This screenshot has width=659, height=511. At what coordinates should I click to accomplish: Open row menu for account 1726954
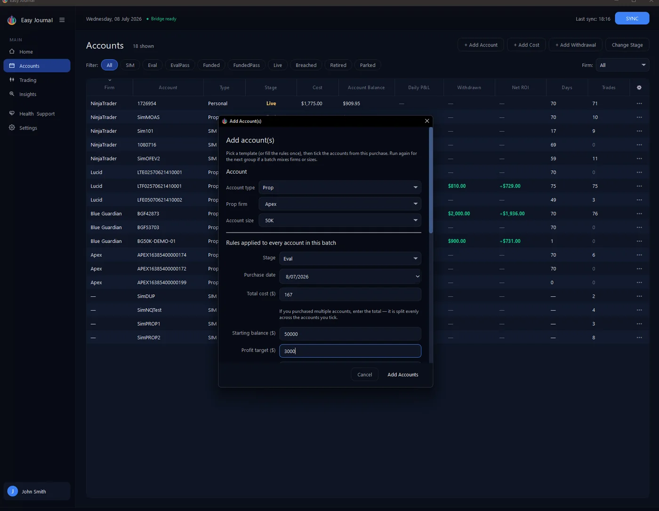[x=639, y=104]
